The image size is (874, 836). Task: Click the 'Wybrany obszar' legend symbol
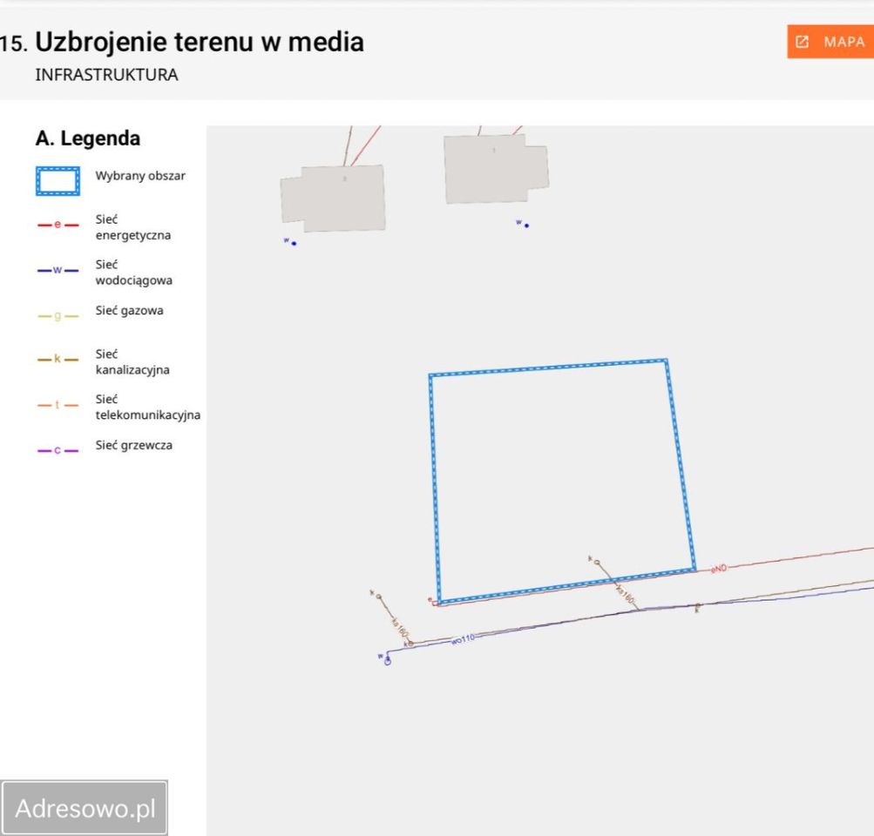pyautogui.click(x=58, y=181)
